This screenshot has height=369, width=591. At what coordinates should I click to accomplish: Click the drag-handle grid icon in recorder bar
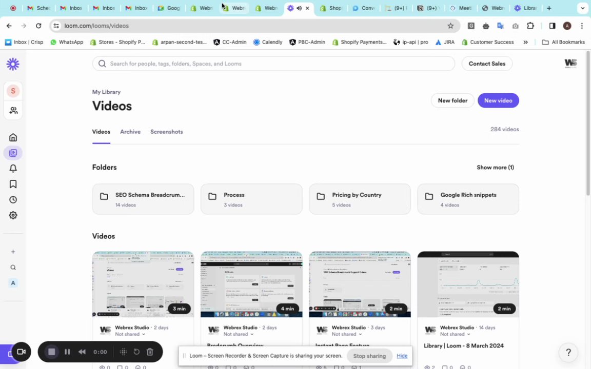[123, 352]
